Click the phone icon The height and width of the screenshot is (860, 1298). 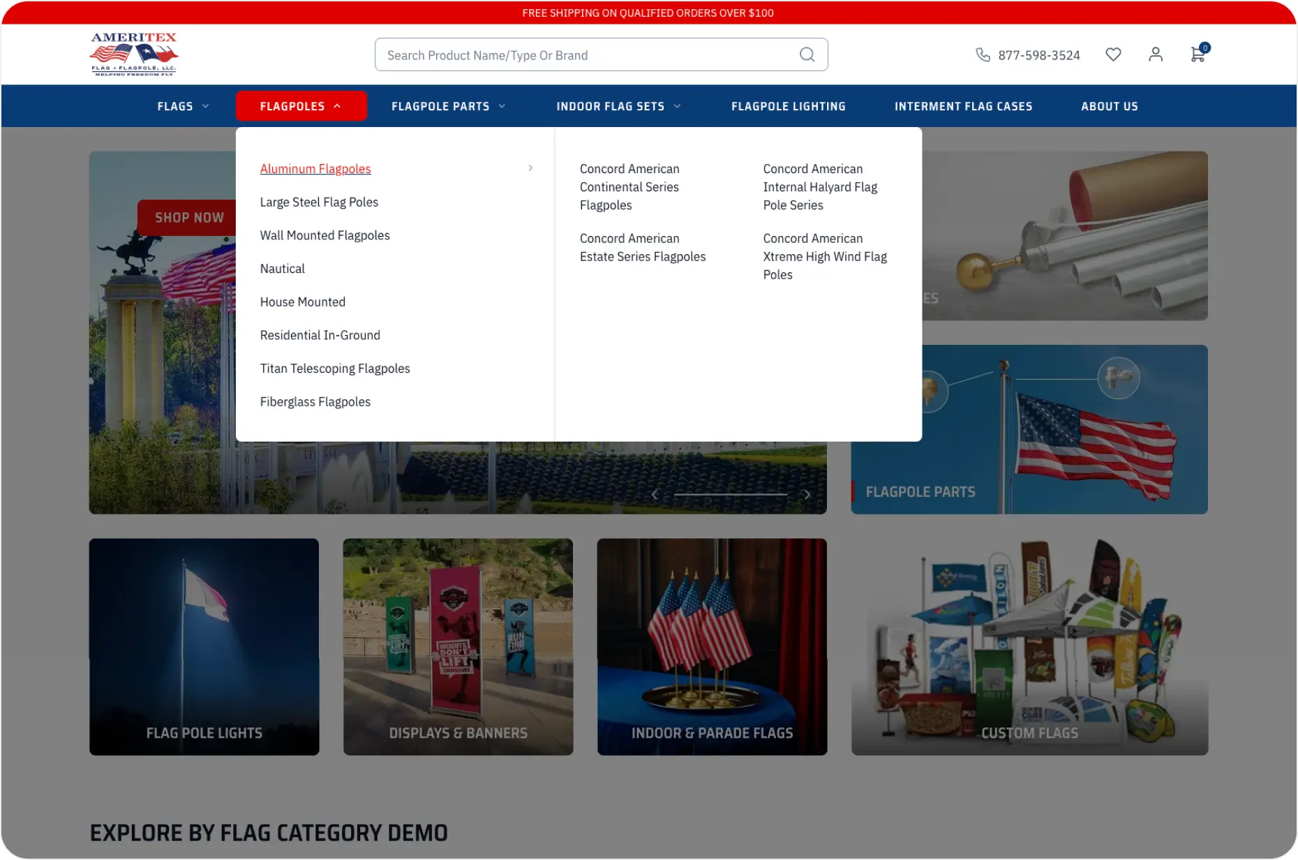[983, 54]
